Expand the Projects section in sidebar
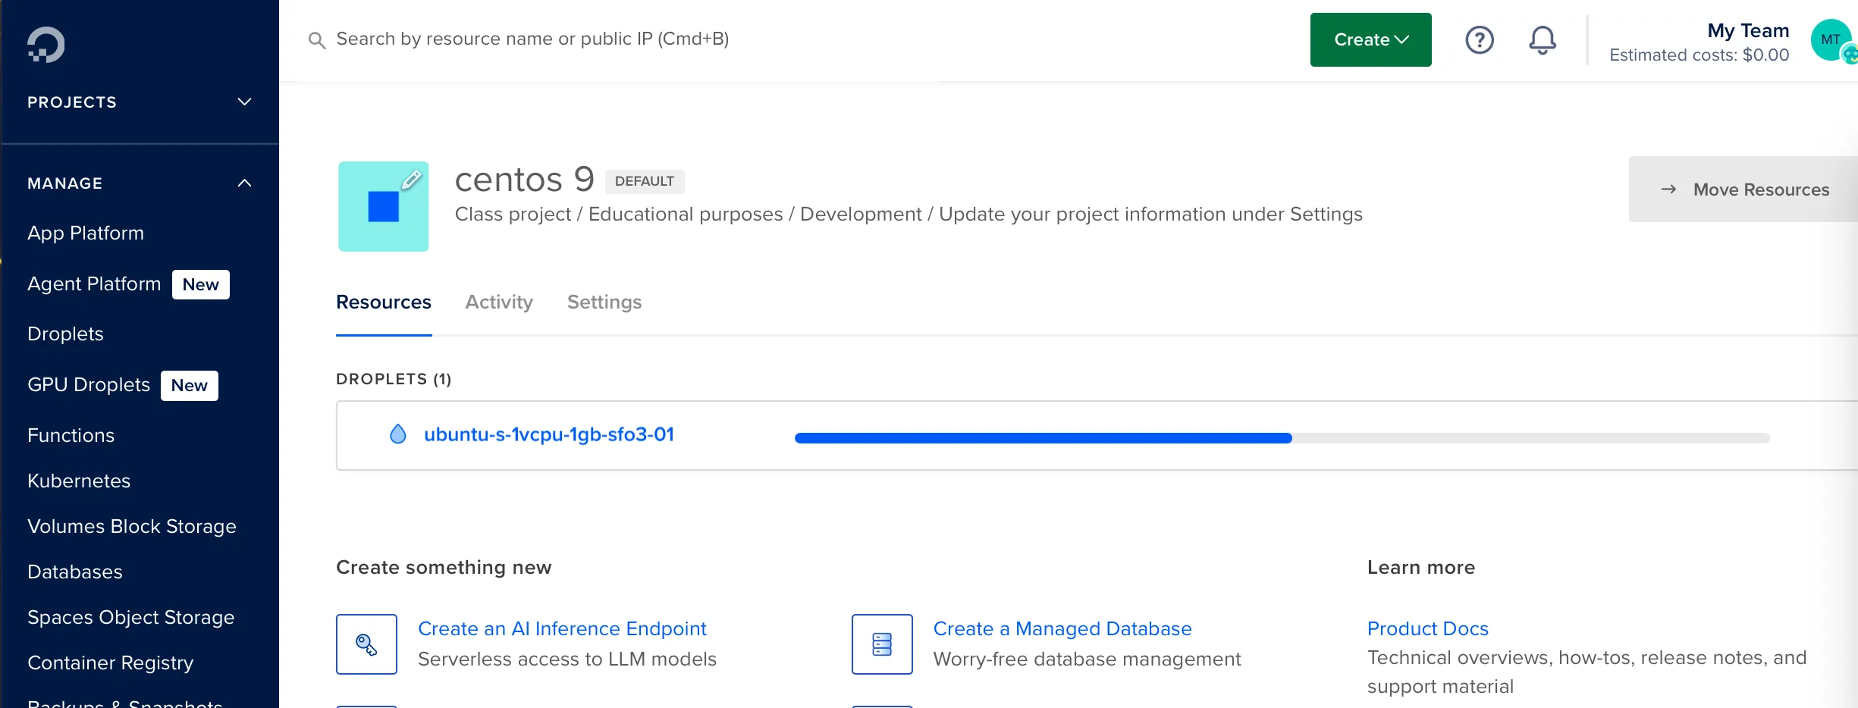 pyautogui.click(x=244, y=102)
